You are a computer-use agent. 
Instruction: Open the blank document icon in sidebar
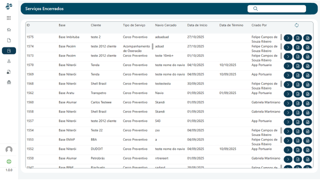pos(9,40)
